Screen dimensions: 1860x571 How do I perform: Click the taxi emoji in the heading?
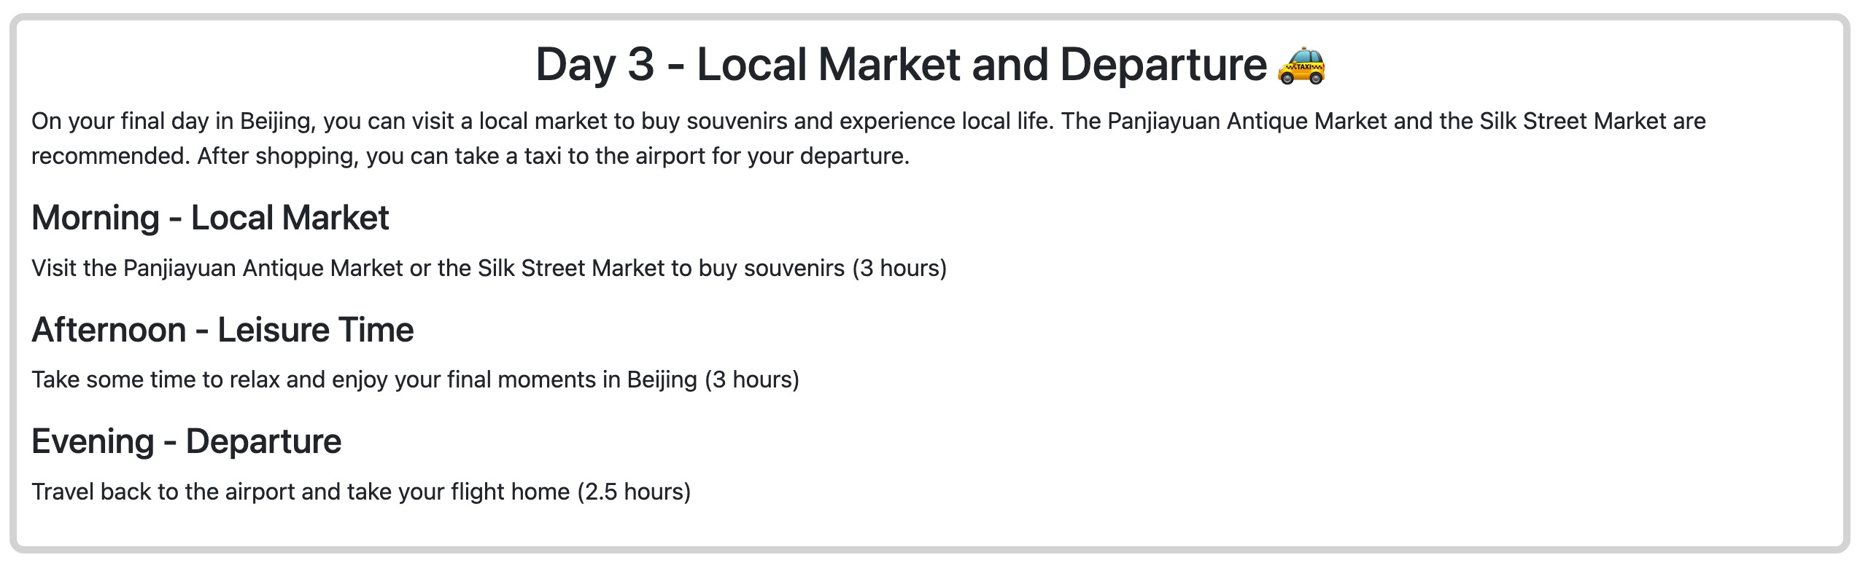point(1301,66)
